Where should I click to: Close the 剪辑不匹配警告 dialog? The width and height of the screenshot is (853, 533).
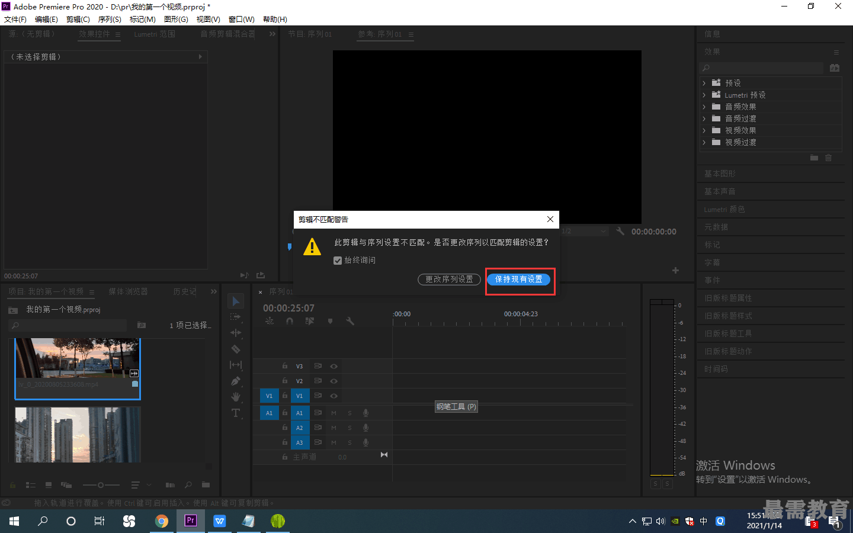click(x=550, y=219)
